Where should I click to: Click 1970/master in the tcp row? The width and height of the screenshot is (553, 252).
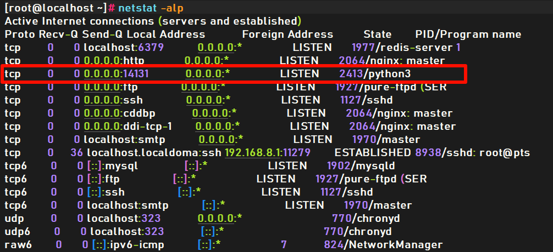tap(386, 140)
